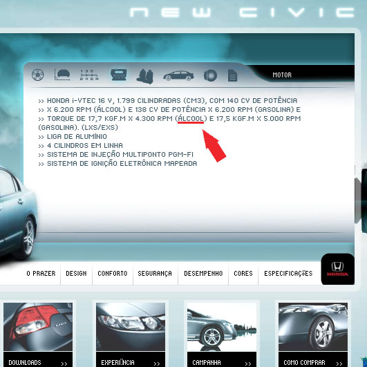The height and width of the screenshot is (367, 367).
Task: Select the car side profile icon
Action: 178,75
